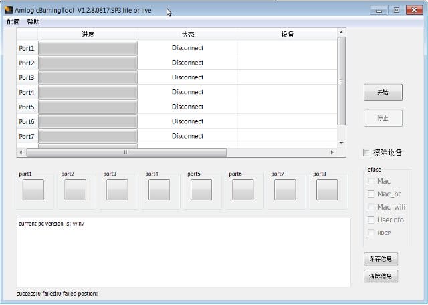Viewport: 428px width, 305px height.
Task: Open the 配置 menu
Action: click(13, 22)
